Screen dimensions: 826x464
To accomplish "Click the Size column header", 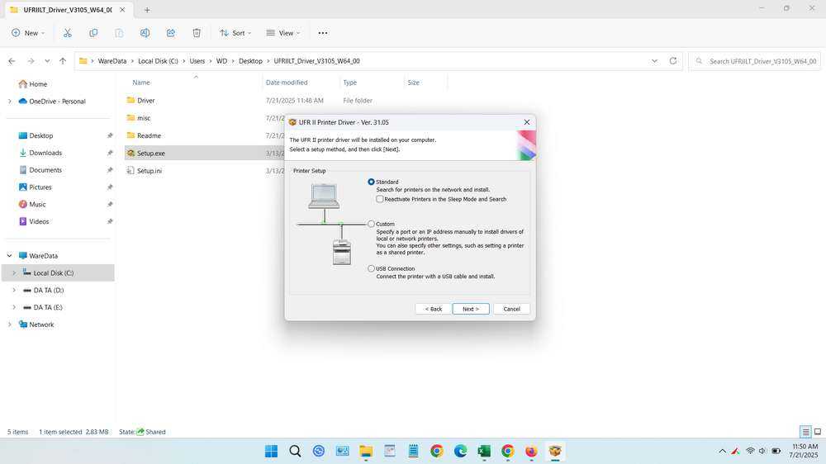I will [x=414, y=83].
